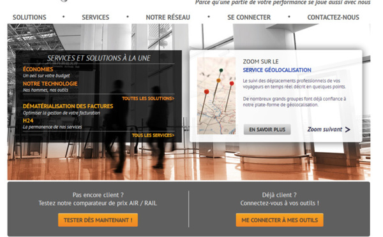This screenshot has width=383, height=237.
Task: Click 'Connectez-vous à vos outils !' text
Action: (280, 203)
